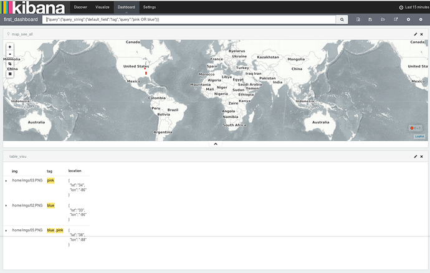Edit the map_see_all panel with pencil
This screenshot has height=273, width=430.
(x=415, y=34)
